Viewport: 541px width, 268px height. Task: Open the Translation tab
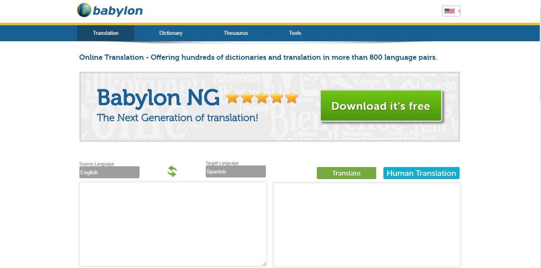click(x=105, y=33)
